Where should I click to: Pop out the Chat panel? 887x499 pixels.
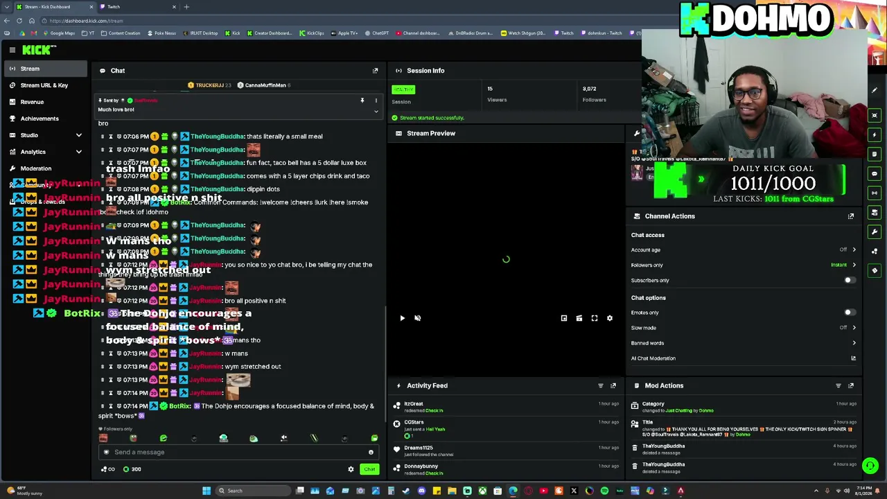376,71
